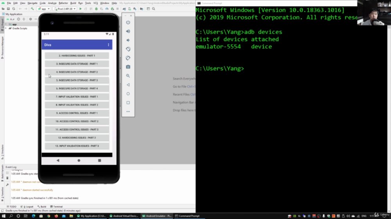Click the taskbar search icon

tap(11, 216)
